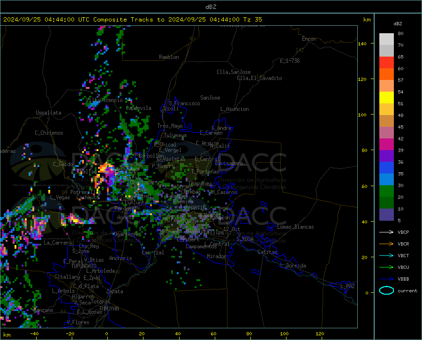Click the La_Carrera map label

pos(58,243)
